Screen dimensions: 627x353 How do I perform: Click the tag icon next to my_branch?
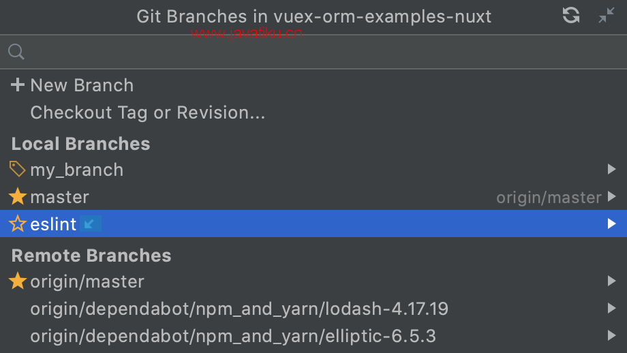point(17,169)
